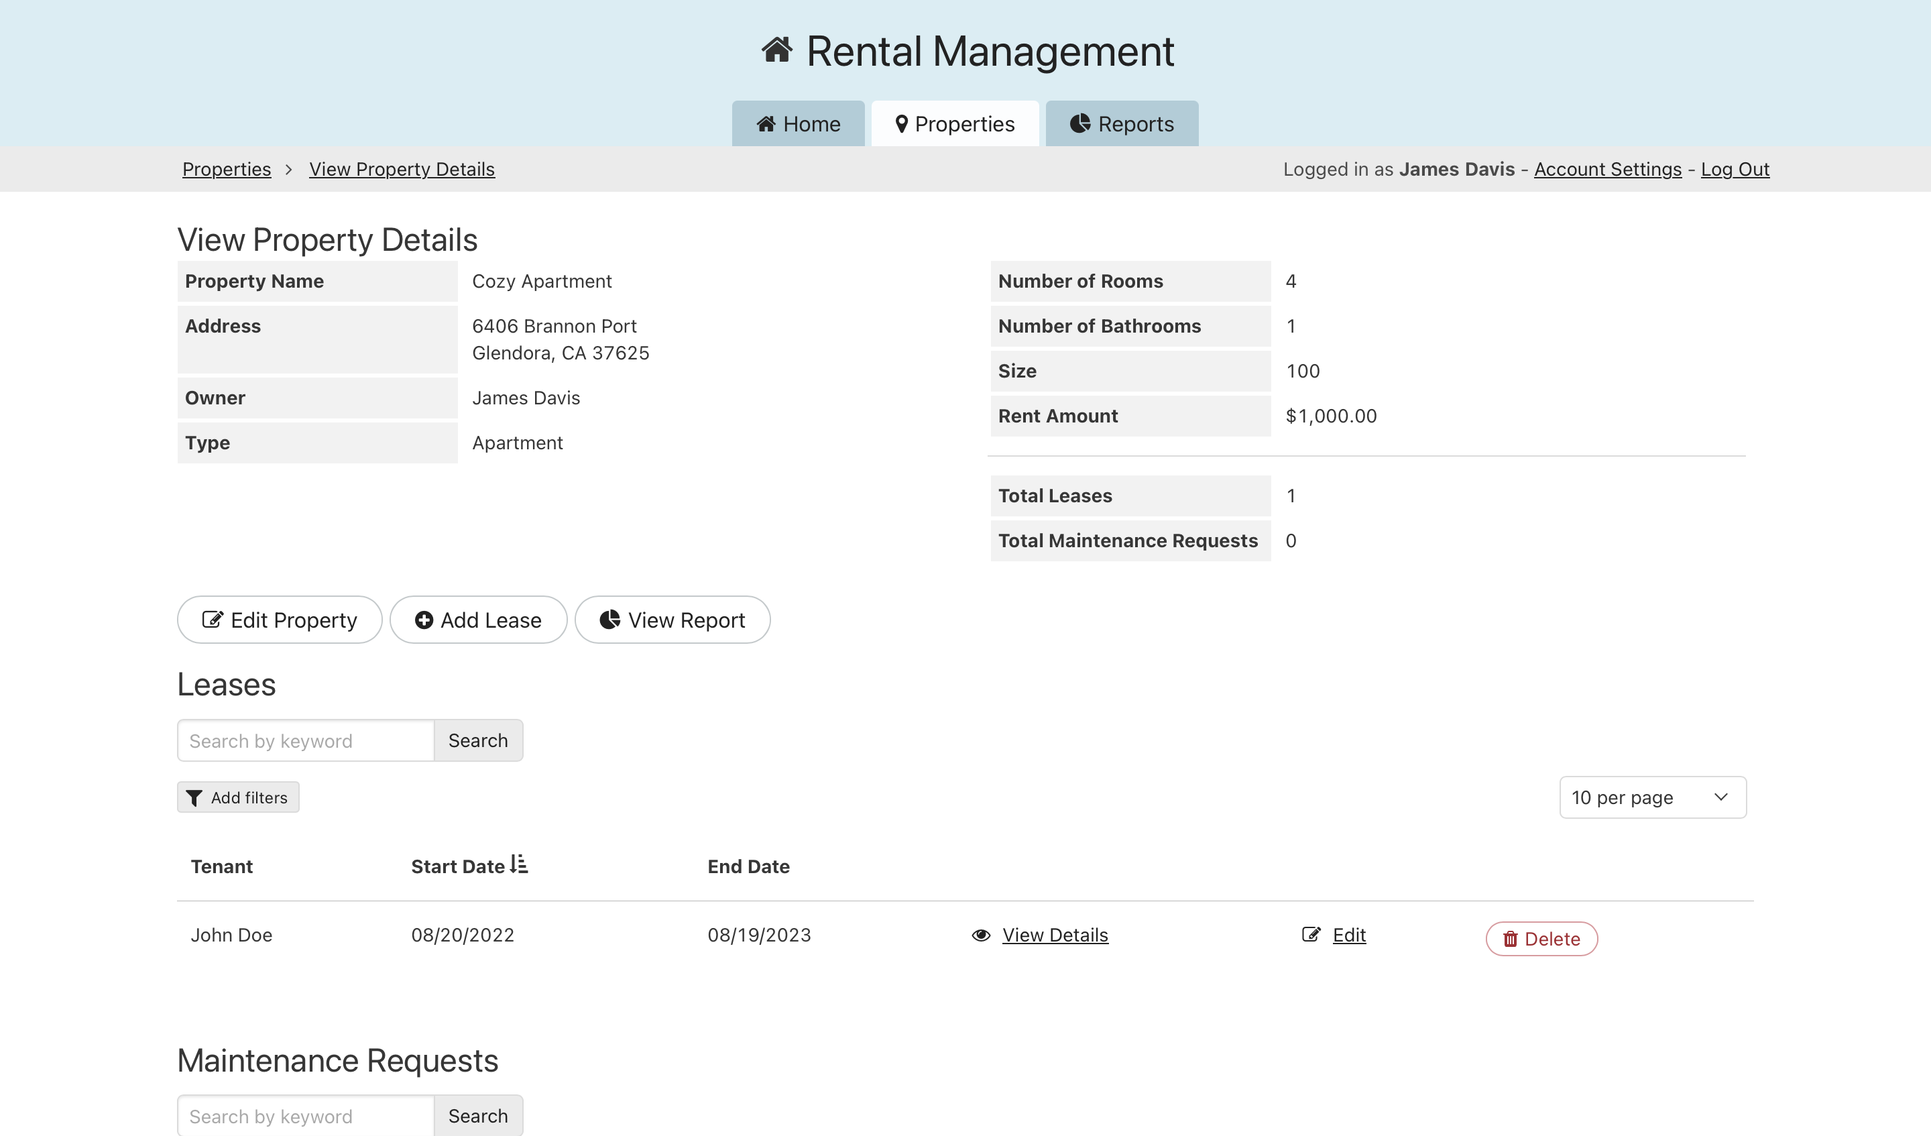This screenshot has width=1931, height=1136.
Task: Delete John Doe's lease
Action: point(1541,938)
